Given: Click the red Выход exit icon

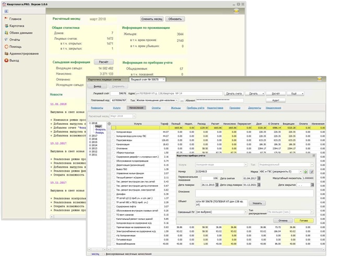Looking at the screenshot, I should [7, 61].
